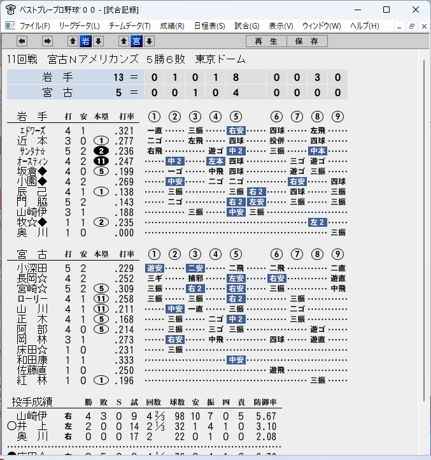Viewport: 431px width, 460px height.
Task: Open the 試合(G) menu
Action: click(247, 26)
